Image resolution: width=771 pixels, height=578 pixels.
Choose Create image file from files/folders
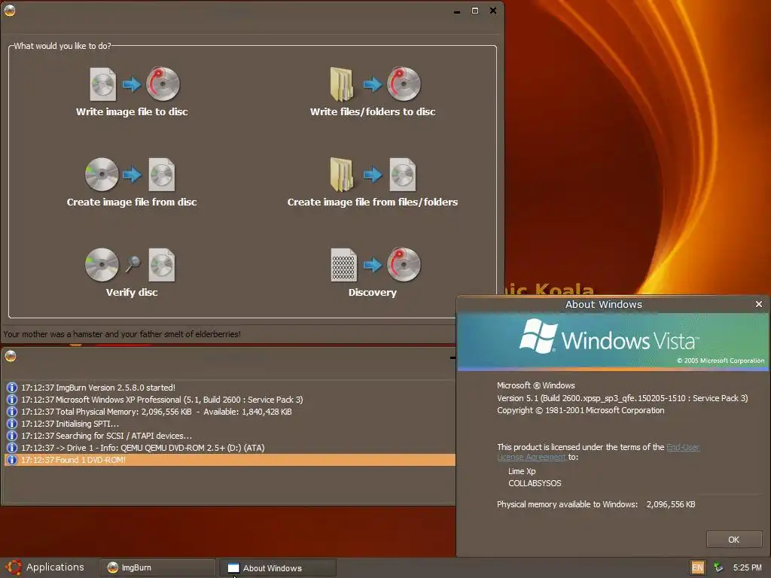point(373,175)
